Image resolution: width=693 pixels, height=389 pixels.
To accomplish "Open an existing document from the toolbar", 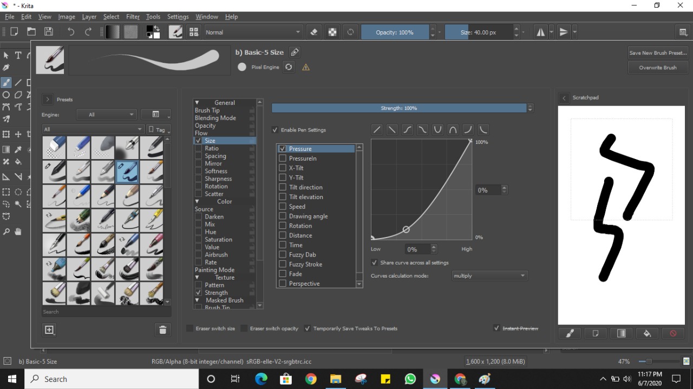I will 31,32.
